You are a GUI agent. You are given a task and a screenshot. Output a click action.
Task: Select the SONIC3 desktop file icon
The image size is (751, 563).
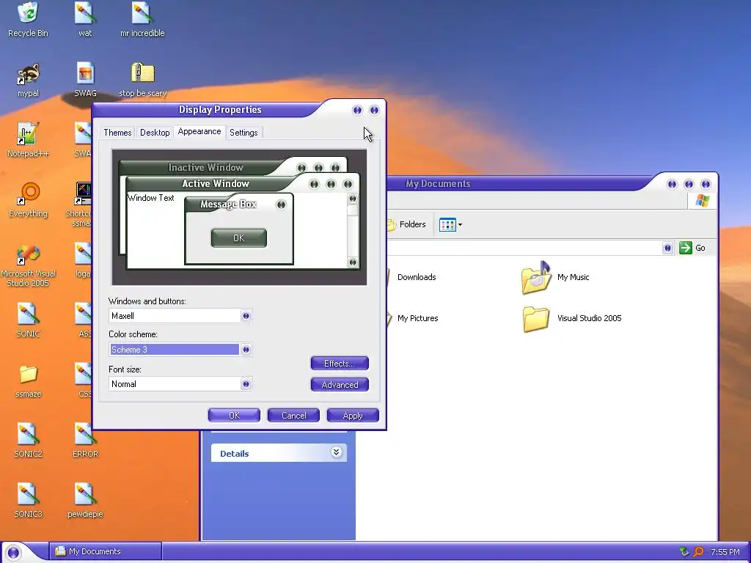tap(28, 495)
